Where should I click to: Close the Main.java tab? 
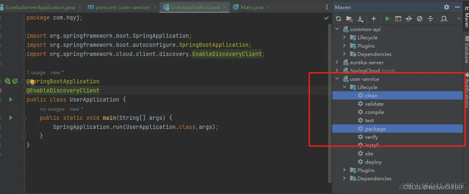pos(268,7)
